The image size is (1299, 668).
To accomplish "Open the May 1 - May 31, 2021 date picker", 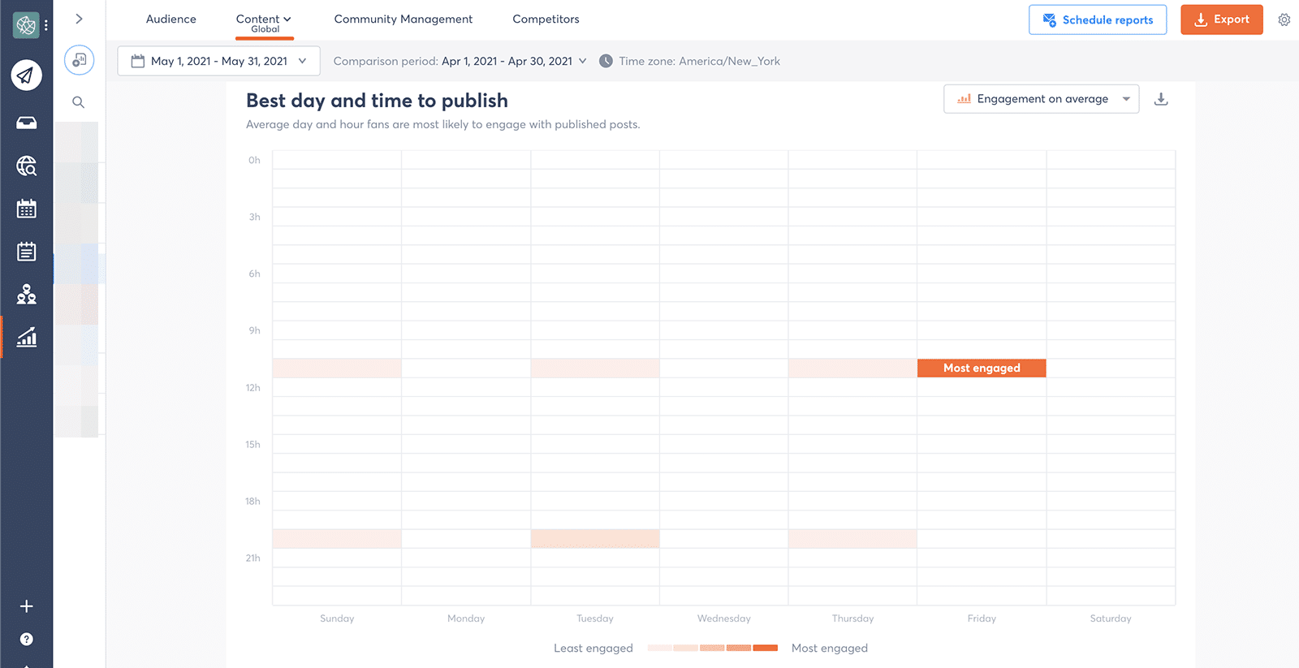I will click(218, 61).
